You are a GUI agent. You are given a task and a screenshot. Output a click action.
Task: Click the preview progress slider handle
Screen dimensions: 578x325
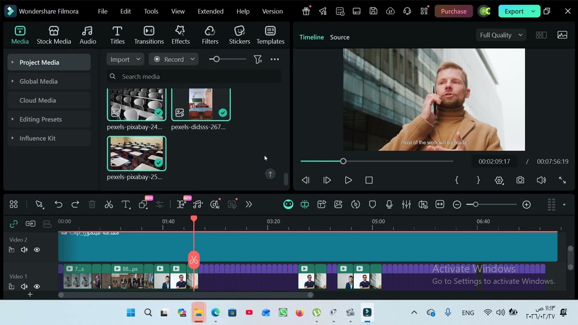343,161
